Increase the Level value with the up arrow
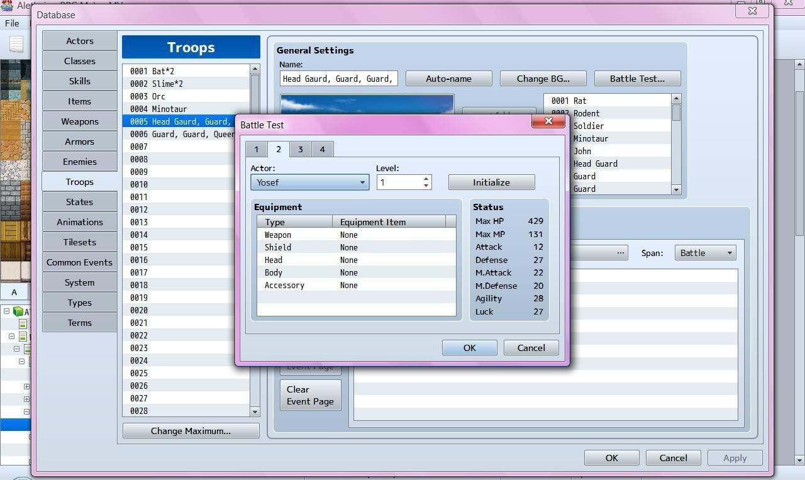805x480 pixels. pyautogui.click(x=426, y=179)
